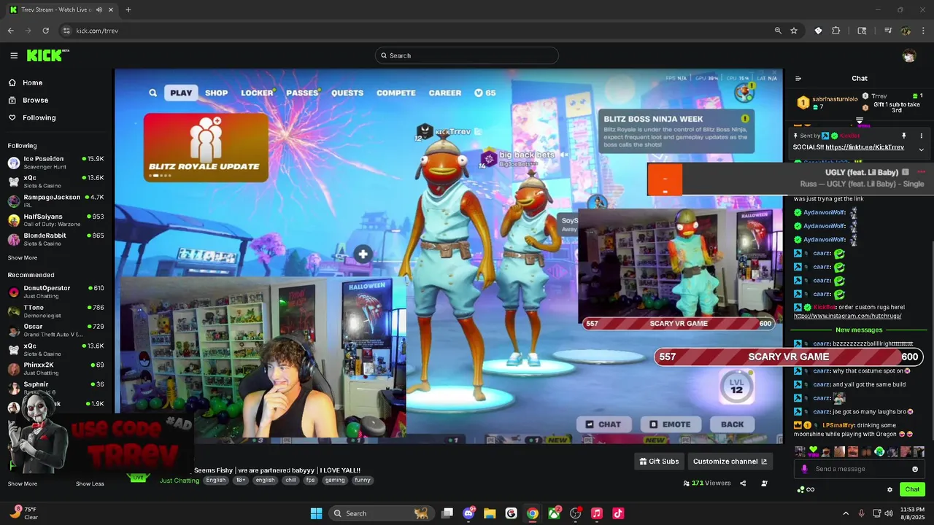Open the instagram hutchrugs link in chat
The image size is (934, 525).
[847, 316]
